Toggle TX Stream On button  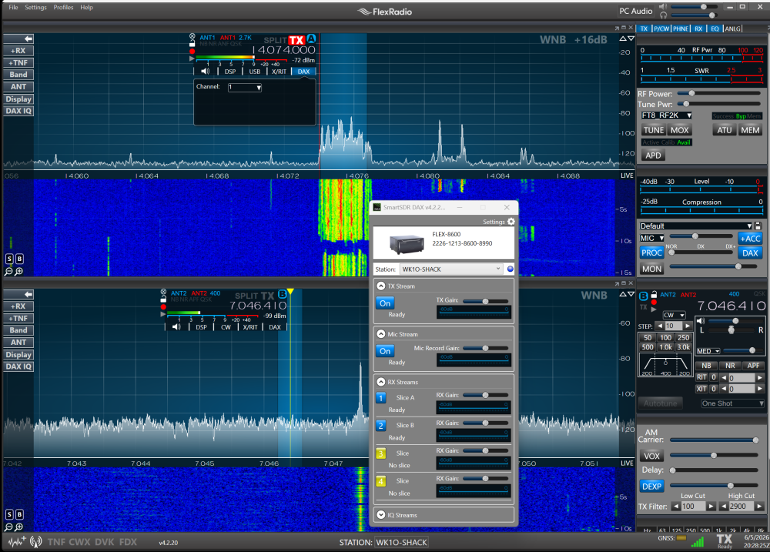[x=385, y=303]
